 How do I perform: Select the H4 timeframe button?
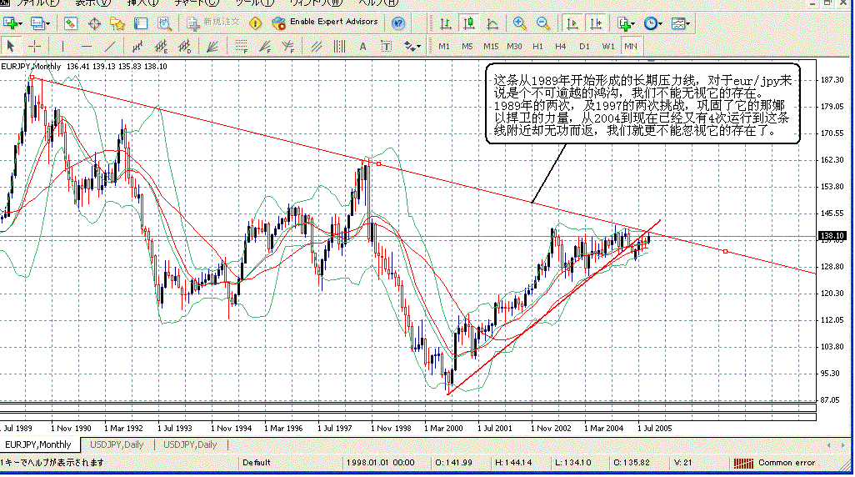(561, 45)
